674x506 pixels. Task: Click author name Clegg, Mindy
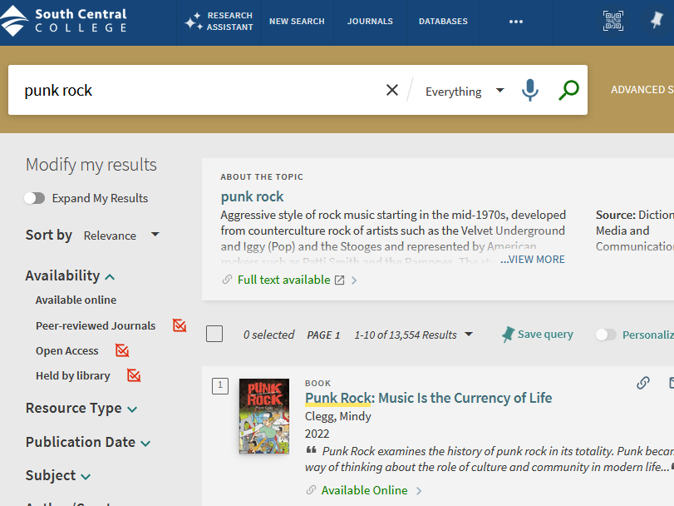[x=338, y=416]
